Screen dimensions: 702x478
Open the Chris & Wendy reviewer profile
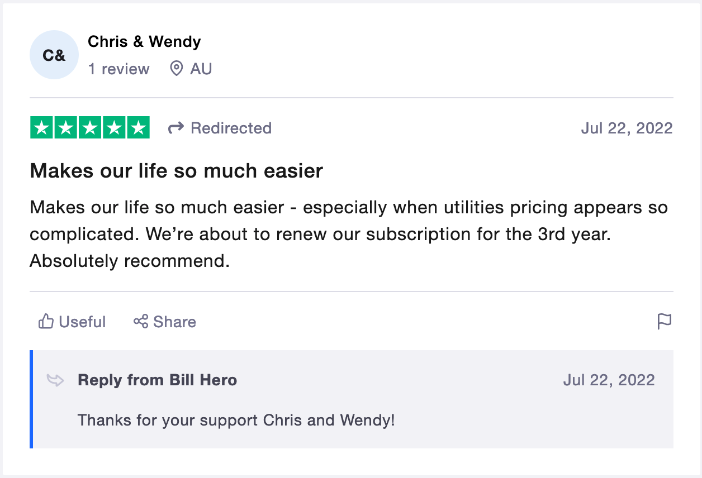click(144, 41)
